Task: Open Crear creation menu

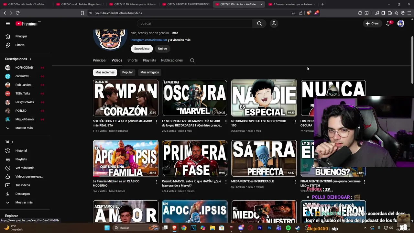Action: pos(372,23)
